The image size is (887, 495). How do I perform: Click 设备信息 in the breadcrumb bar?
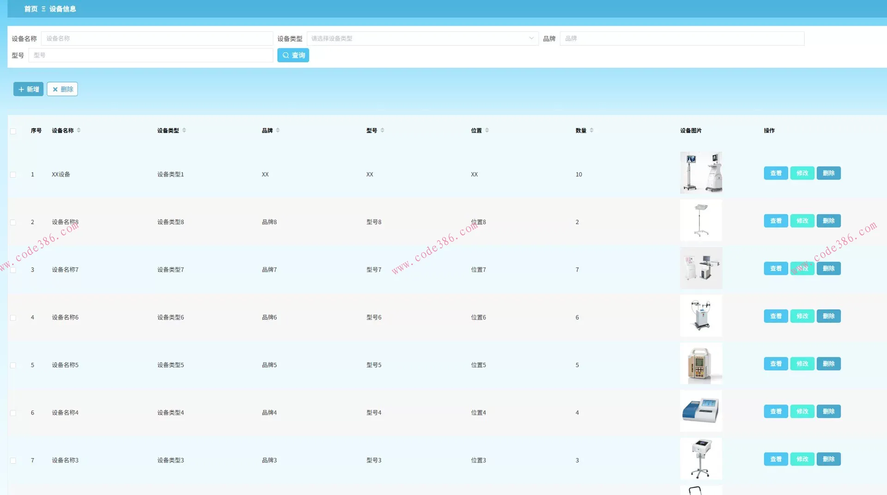pos(62,9)
